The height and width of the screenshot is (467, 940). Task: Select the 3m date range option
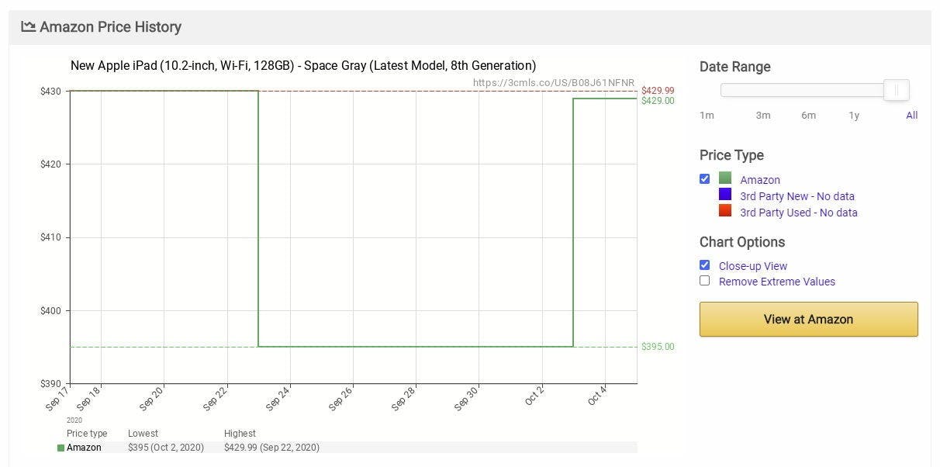[763, 116]
